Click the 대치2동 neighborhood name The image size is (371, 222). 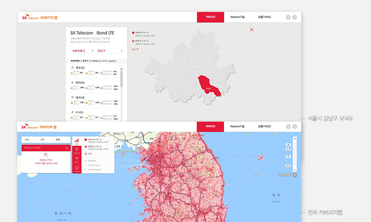(x=80, y=97)
